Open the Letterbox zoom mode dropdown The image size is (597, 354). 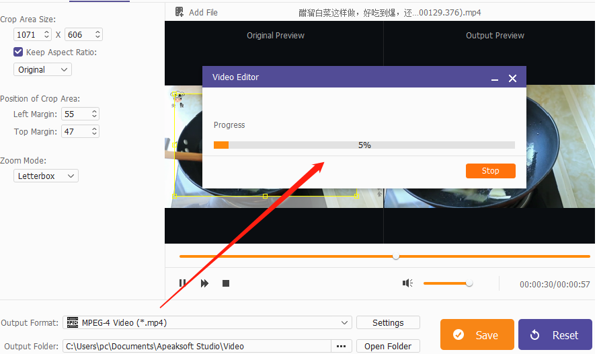point(46,176)
